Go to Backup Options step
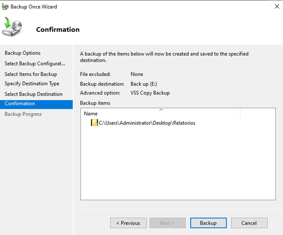283x235 pixels. (x=22, y=53)
